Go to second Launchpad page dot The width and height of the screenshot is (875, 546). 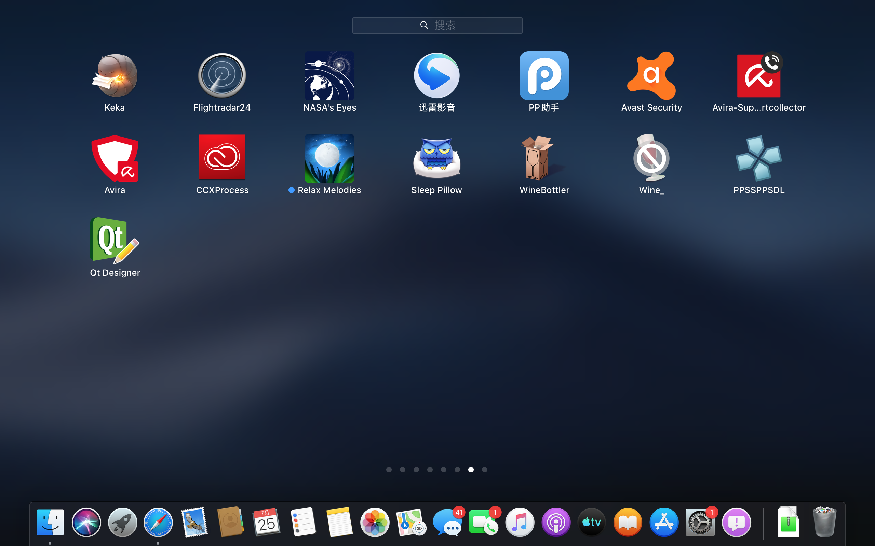pos(402,470)
